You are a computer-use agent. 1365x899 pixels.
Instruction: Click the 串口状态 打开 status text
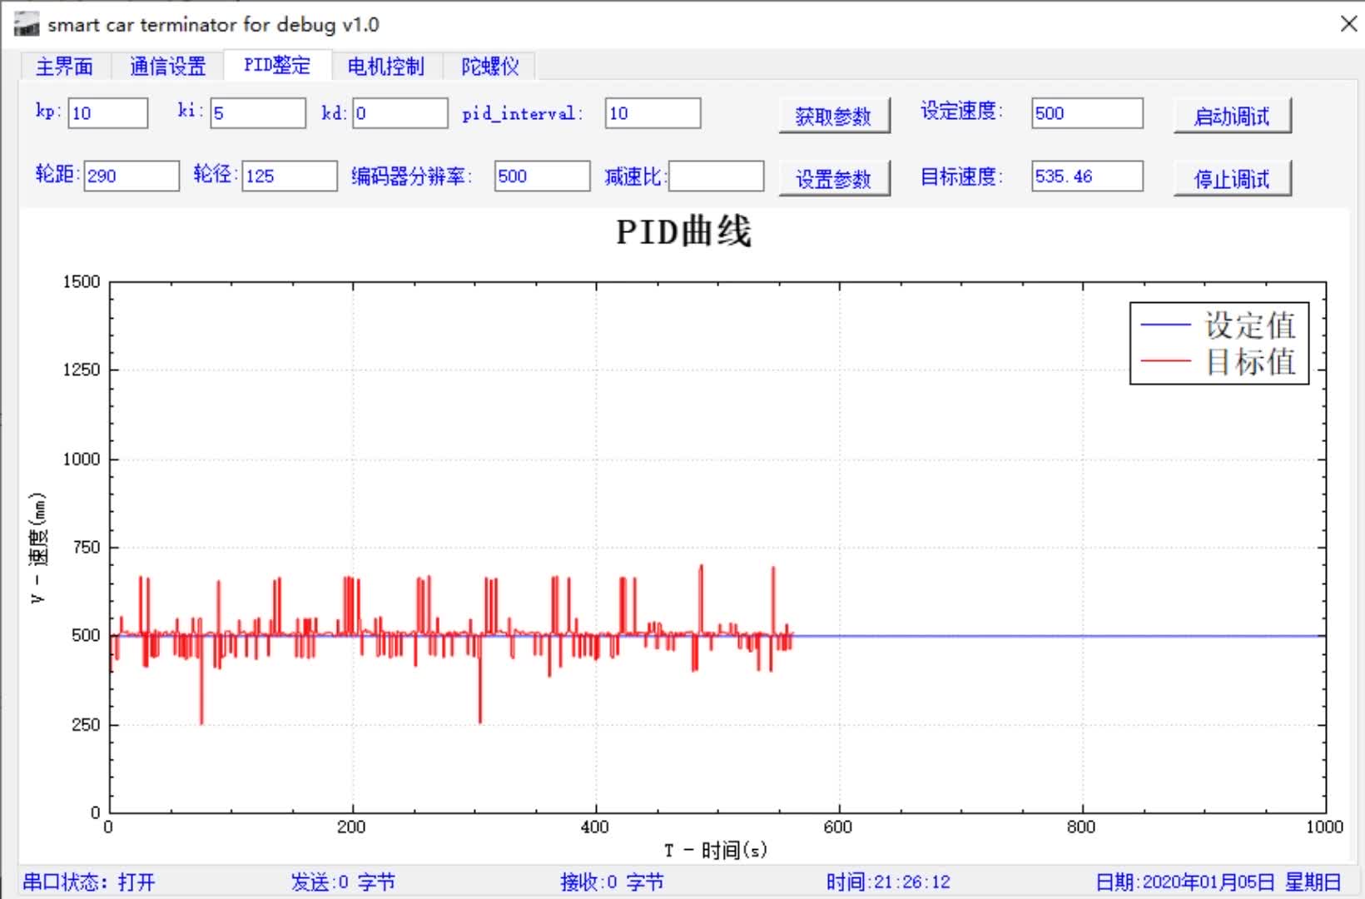tap(90, 882)
